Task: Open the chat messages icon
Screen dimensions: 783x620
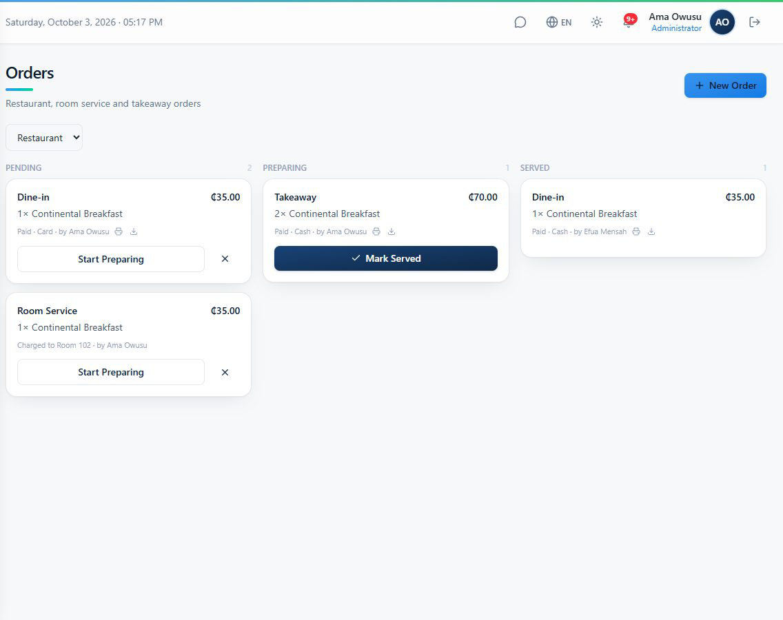Action: 520,22
